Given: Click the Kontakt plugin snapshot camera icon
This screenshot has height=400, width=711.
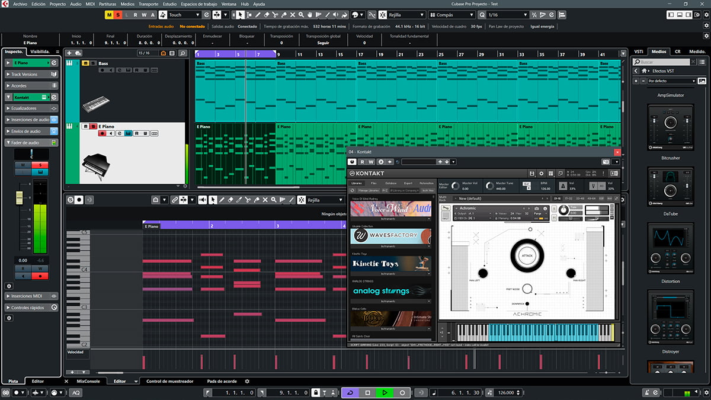Looking at the screenshot, I should coord(606,162).
